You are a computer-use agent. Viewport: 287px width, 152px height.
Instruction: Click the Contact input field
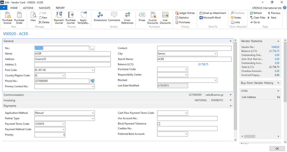(x=194, y=48)
